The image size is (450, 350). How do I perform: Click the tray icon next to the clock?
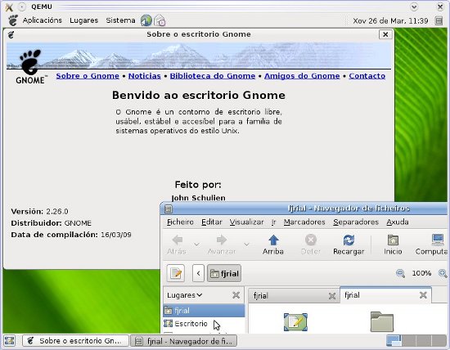(439, 20)
